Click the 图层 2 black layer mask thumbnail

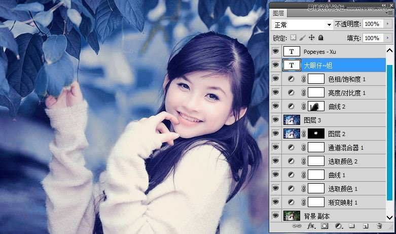point(316,133)
